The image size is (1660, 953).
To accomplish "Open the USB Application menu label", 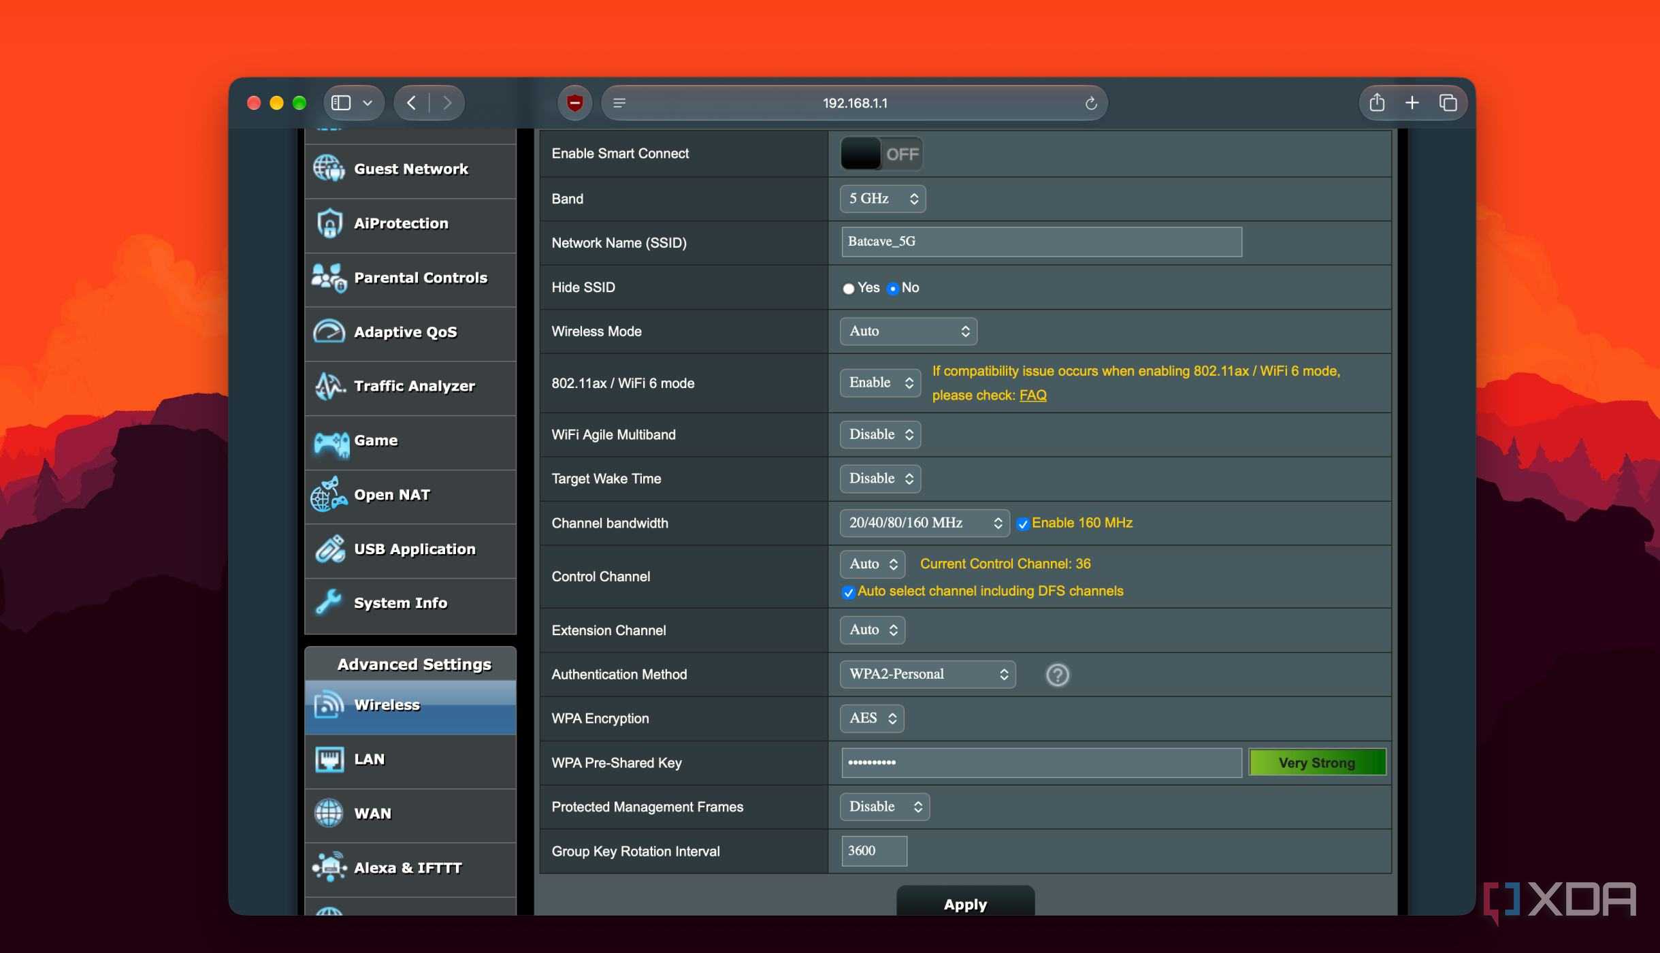I will coord(414,549).
